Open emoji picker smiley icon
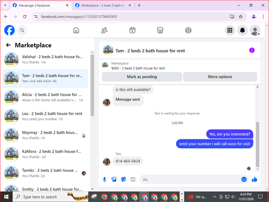The height and width of the screenshot is (202, 269). [244, 179]
